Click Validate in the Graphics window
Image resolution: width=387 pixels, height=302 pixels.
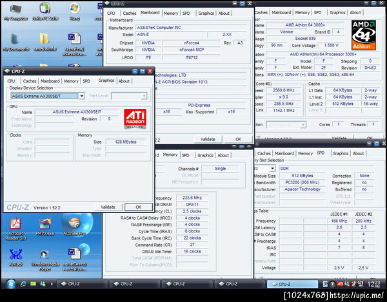coord(108,207)
